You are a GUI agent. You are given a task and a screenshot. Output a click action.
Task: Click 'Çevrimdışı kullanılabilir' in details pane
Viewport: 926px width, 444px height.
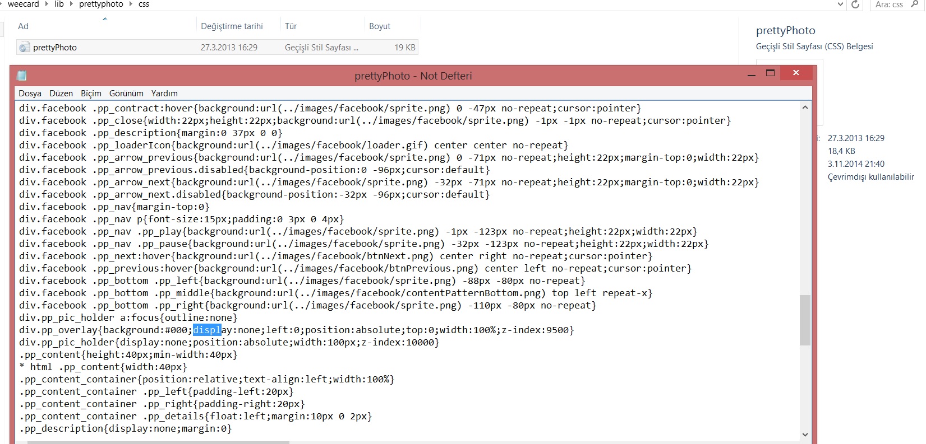tap(870, 177)
